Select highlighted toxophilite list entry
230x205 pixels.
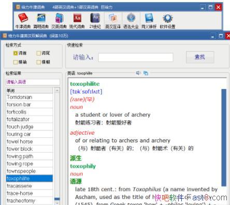[30, 179]
